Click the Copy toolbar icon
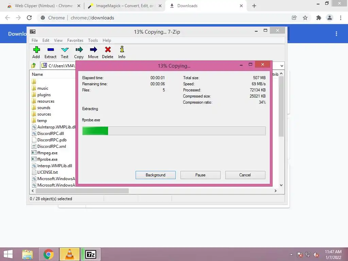 (79, 50)
